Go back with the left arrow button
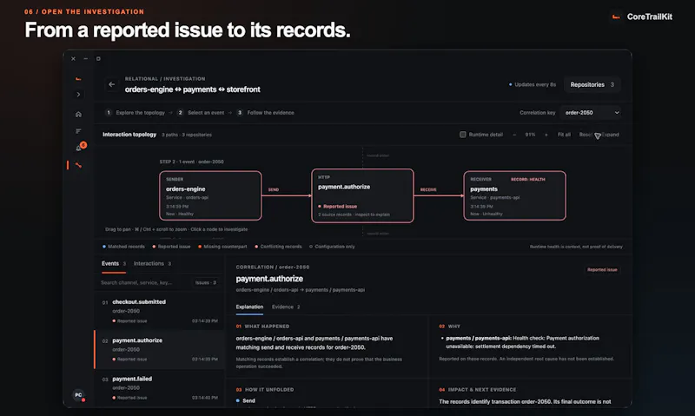Viewport: 695px width, 416px height. (x=112, y=84)
